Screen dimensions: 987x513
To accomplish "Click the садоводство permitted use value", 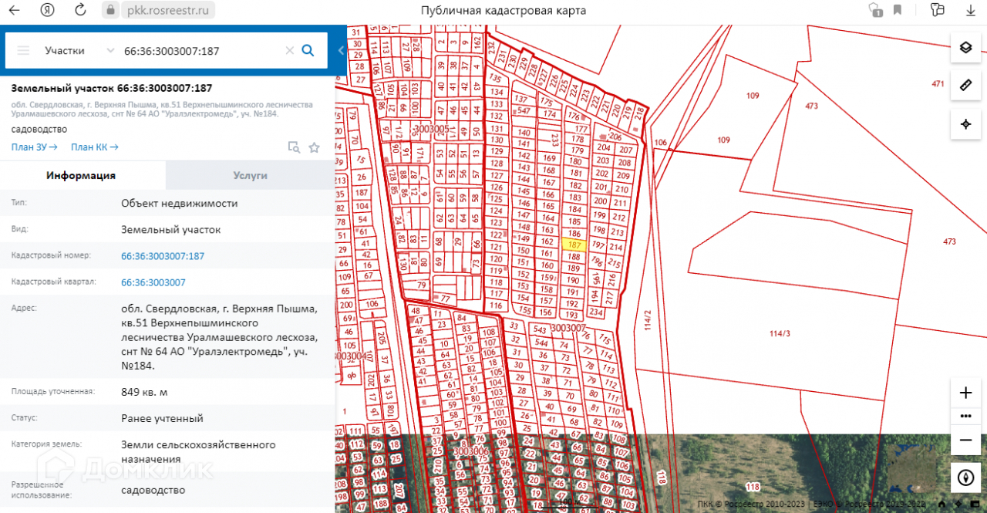I will click(153, 490).
